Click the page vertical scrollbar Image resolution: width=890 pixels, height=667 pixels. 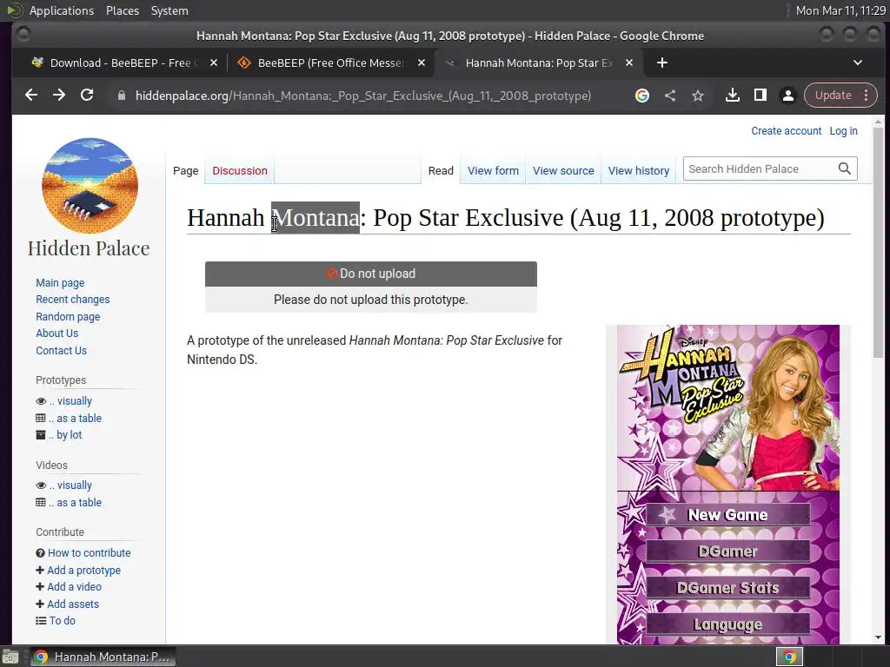click(878, 243)
